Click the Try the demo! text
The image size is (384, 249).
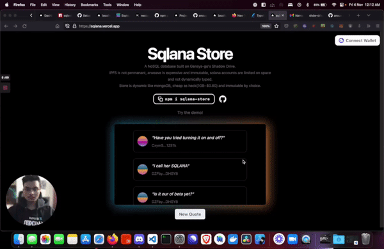coord(190,113)
